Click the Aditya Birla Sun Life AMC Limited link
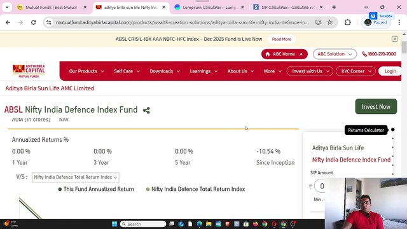Viewport: 407px width, 229px height. (x=50, y=88)
